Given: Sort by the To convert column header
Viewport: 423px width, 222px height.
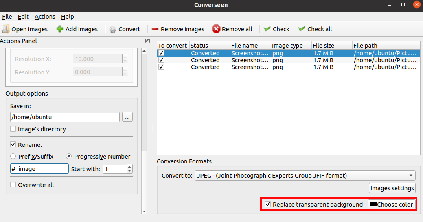Looking at the screenshot, I should (173, 45).
